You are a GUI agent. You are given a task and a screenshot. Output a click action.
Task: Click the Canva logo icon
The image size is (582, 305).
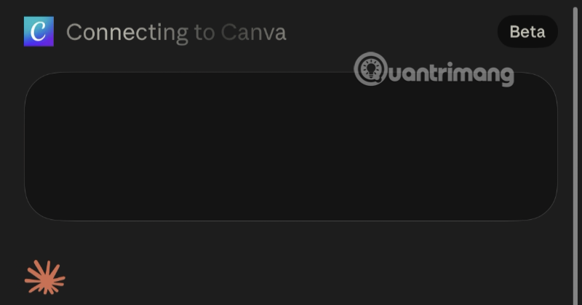coord(39,31)
